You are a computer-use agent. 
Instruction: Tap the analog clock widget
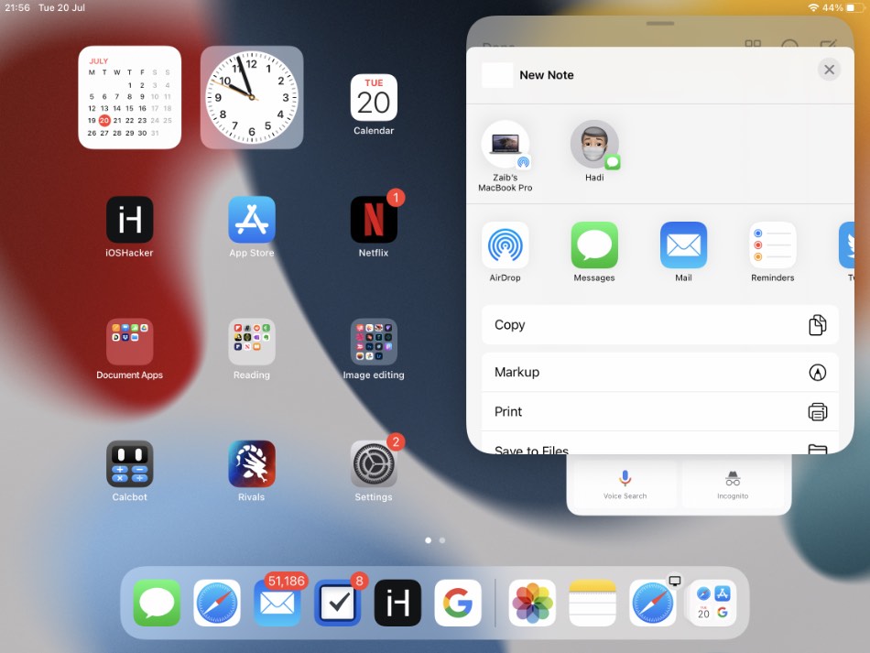point(252,97)
